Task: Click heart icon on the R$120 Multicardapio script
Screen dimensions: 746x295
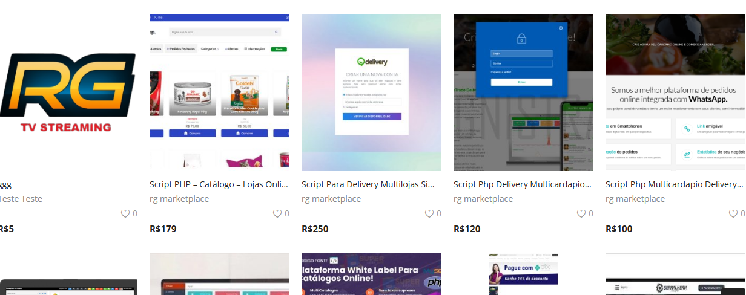Action: point(581,213)
